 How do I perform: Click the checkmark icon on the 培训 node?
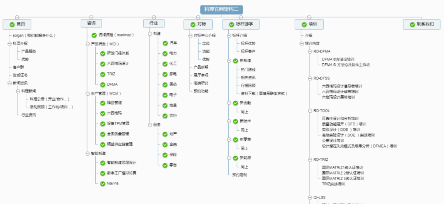pyautogui.click(x=304, y=25)
